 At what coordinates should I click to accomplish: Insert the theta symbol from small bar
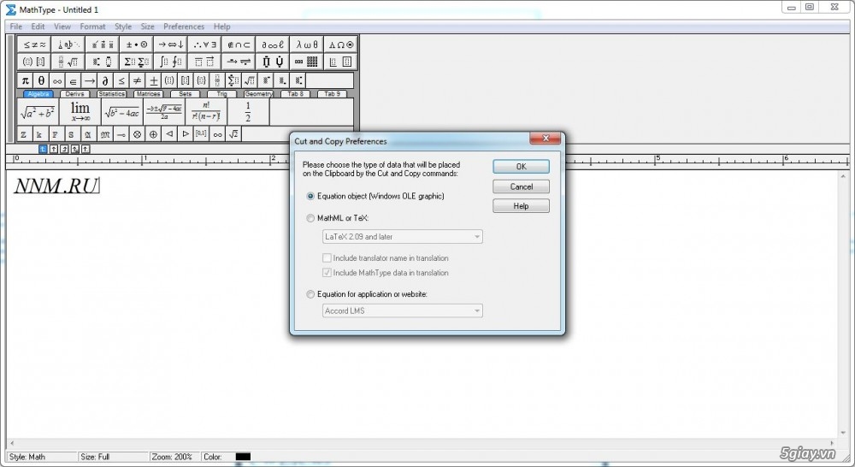click(x=41, y=80)
